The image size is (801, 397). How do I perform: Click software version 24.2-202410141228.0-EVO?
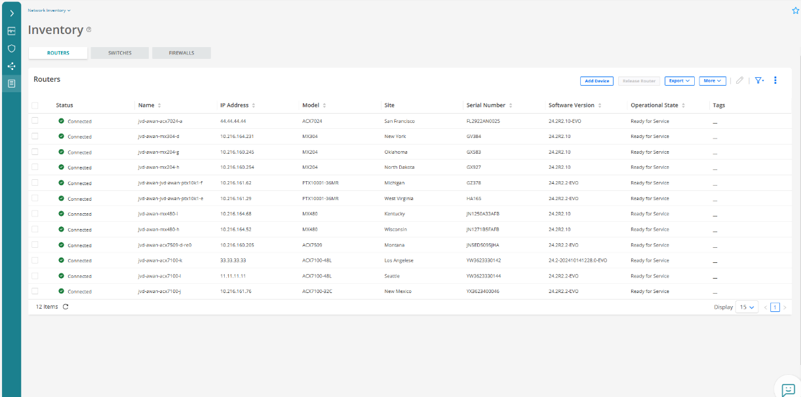point(578,260)
